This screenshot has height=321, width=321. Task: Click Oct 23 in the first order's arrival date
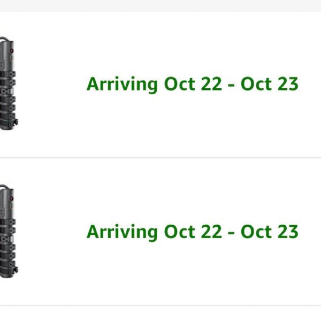270,84
